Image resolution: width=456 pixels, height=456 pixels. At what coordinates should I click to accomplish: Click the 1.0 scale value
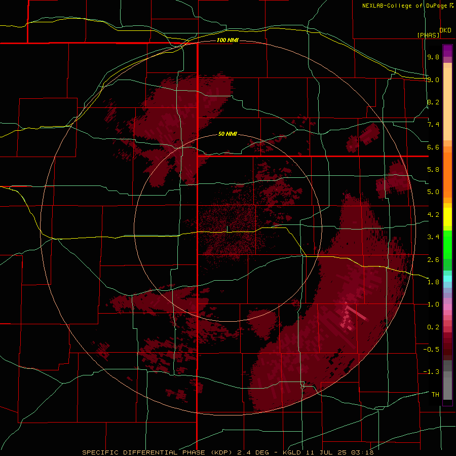(433, 305)
